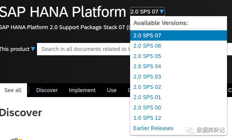This screenshot has width=232, height=140.
Task: Open the Earlier Releases link
Action: (153, 128)
